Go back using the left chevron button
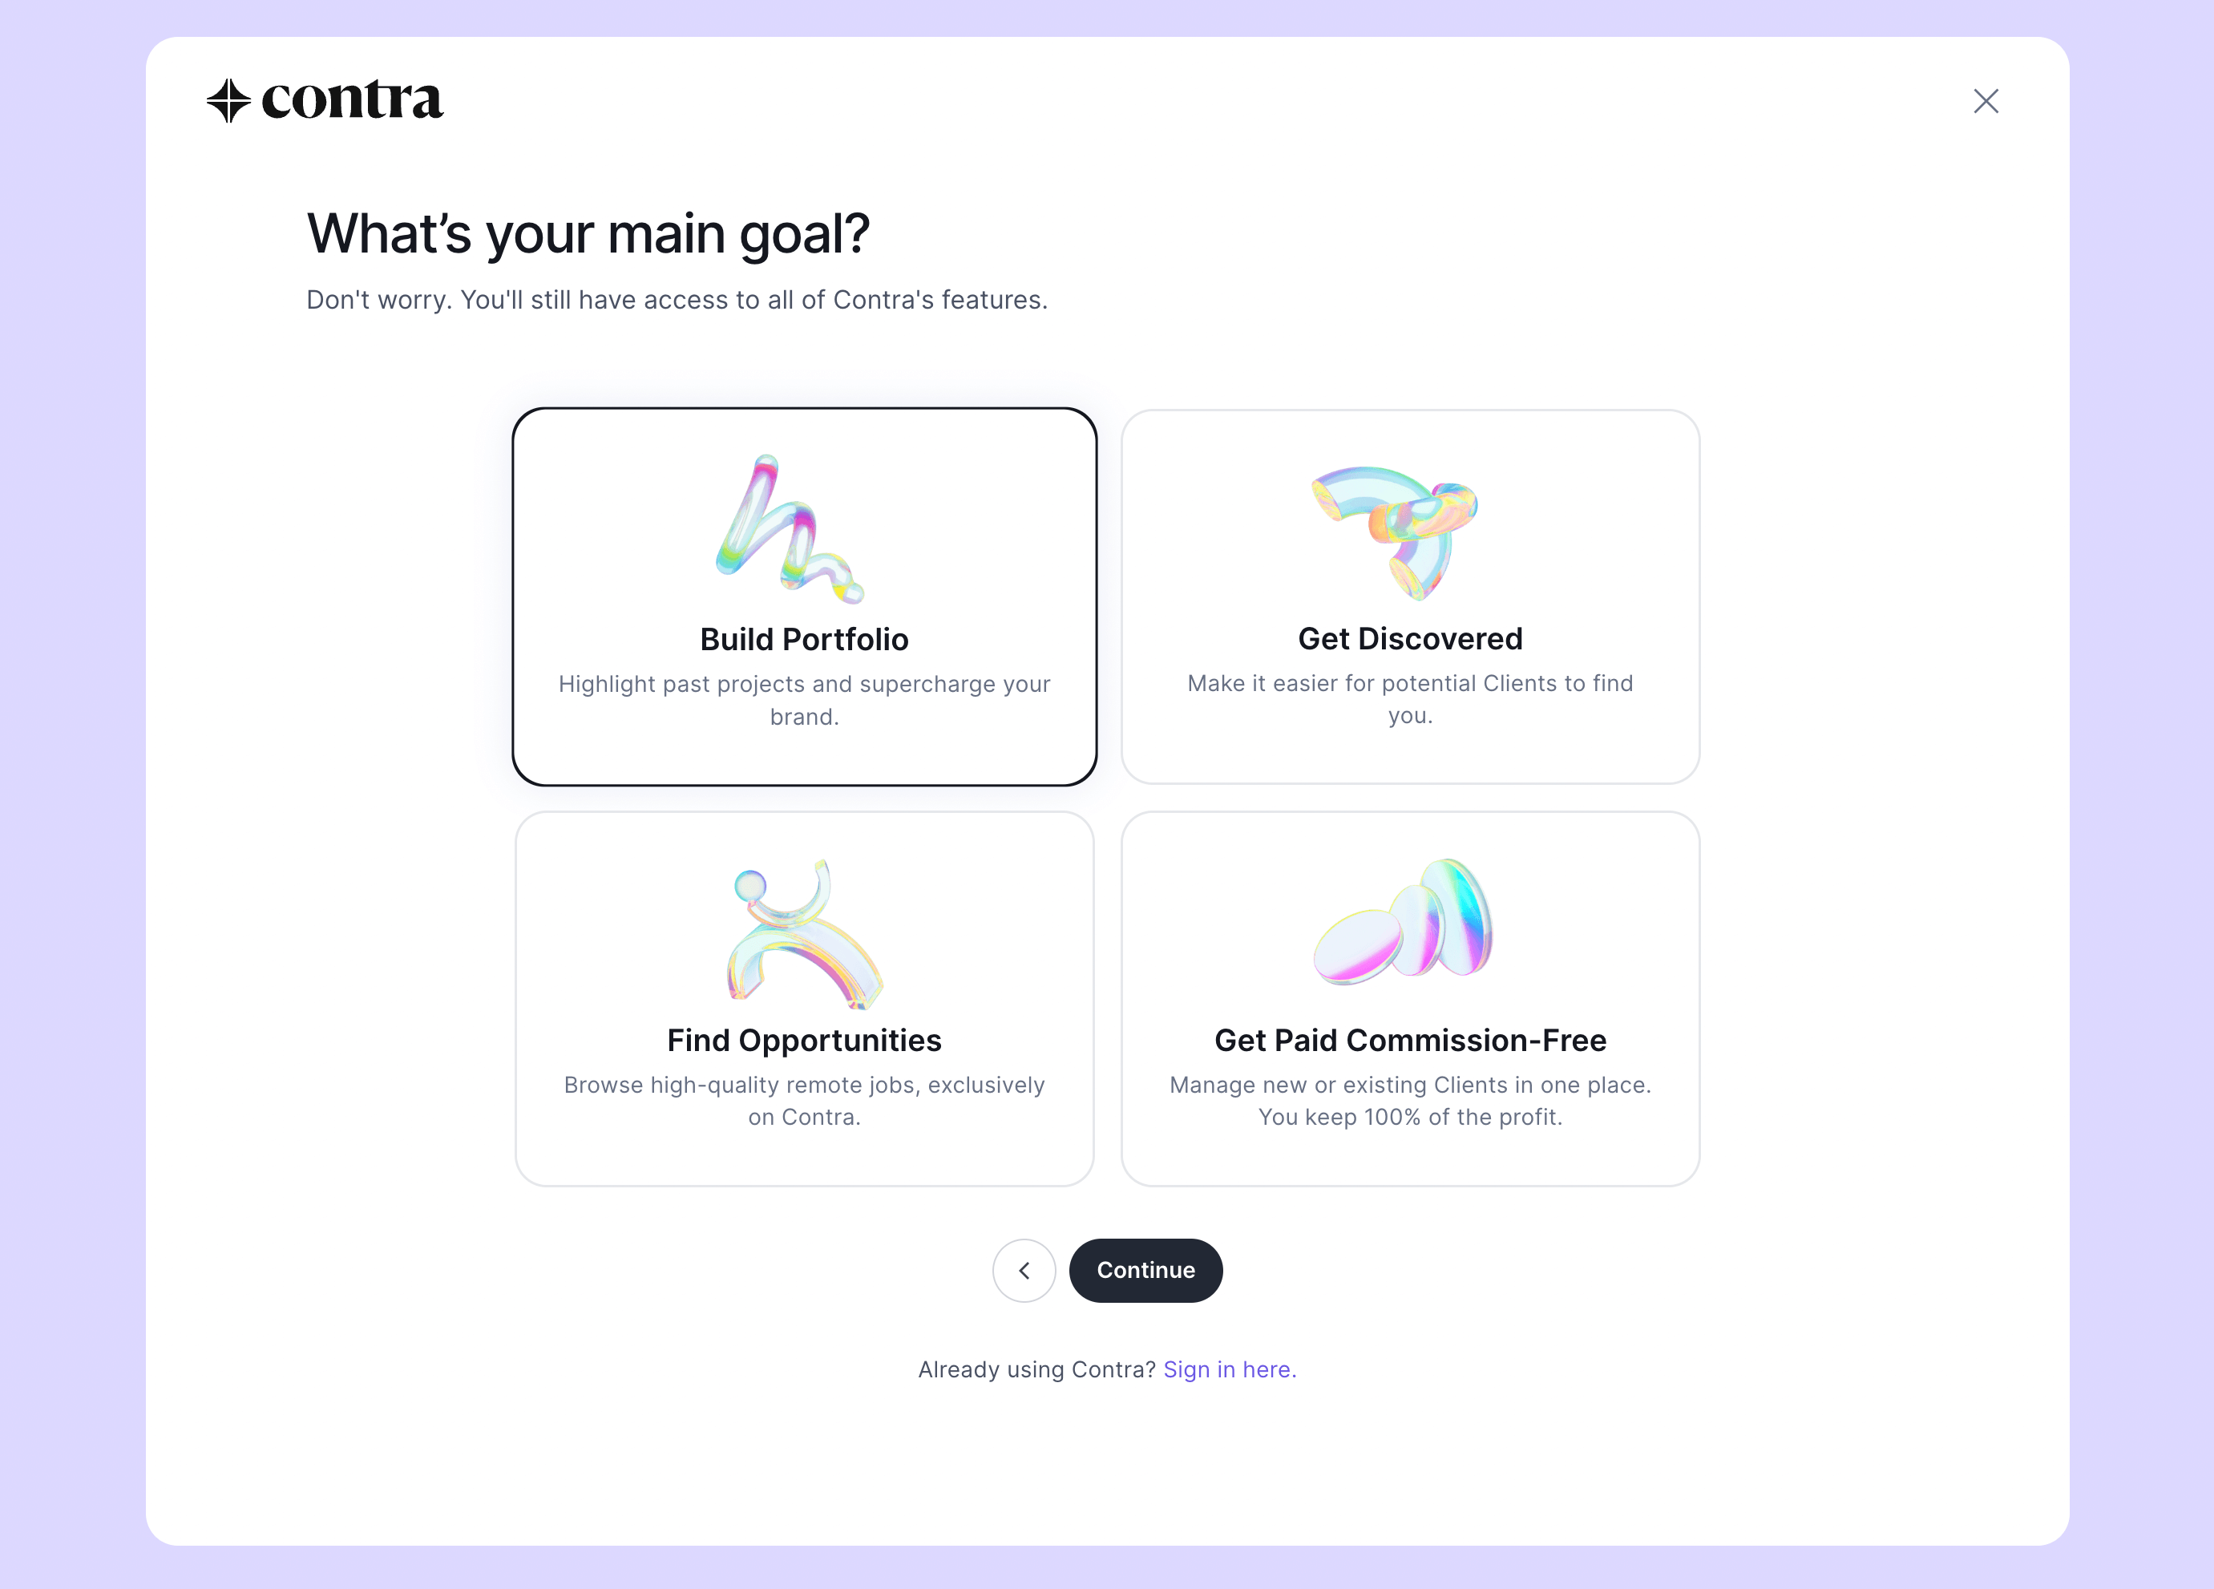The image size is (2214, 1589). click(x=1024, y=1270)
